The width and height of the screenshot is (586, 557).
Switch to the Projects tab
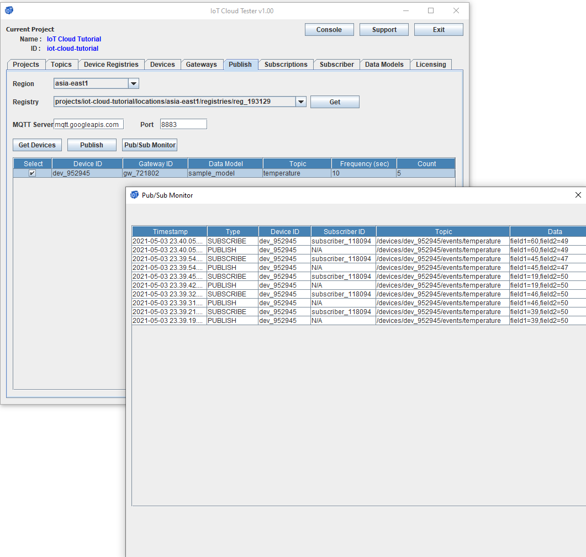[26, 64]
